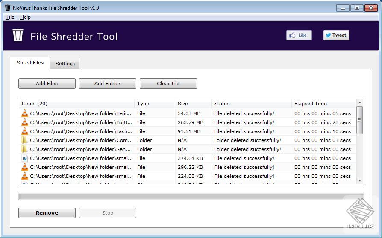This screenshot has height=238, width=382.
Task: Select the row path ending in Com...
Action: pyautogui.click(x=81, y=140)
